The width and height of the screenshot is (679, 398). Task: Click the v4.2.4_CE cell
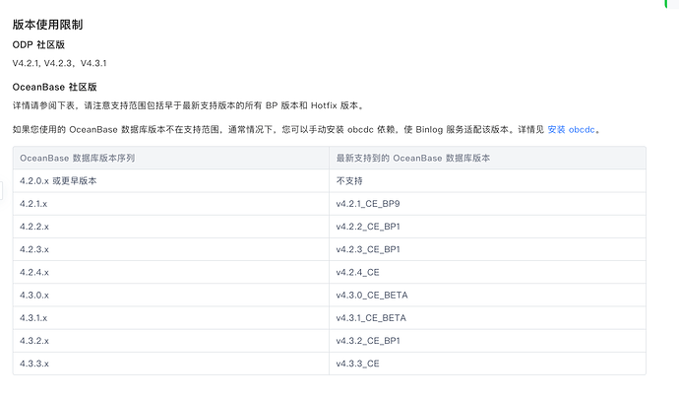[x=357, y=273]
